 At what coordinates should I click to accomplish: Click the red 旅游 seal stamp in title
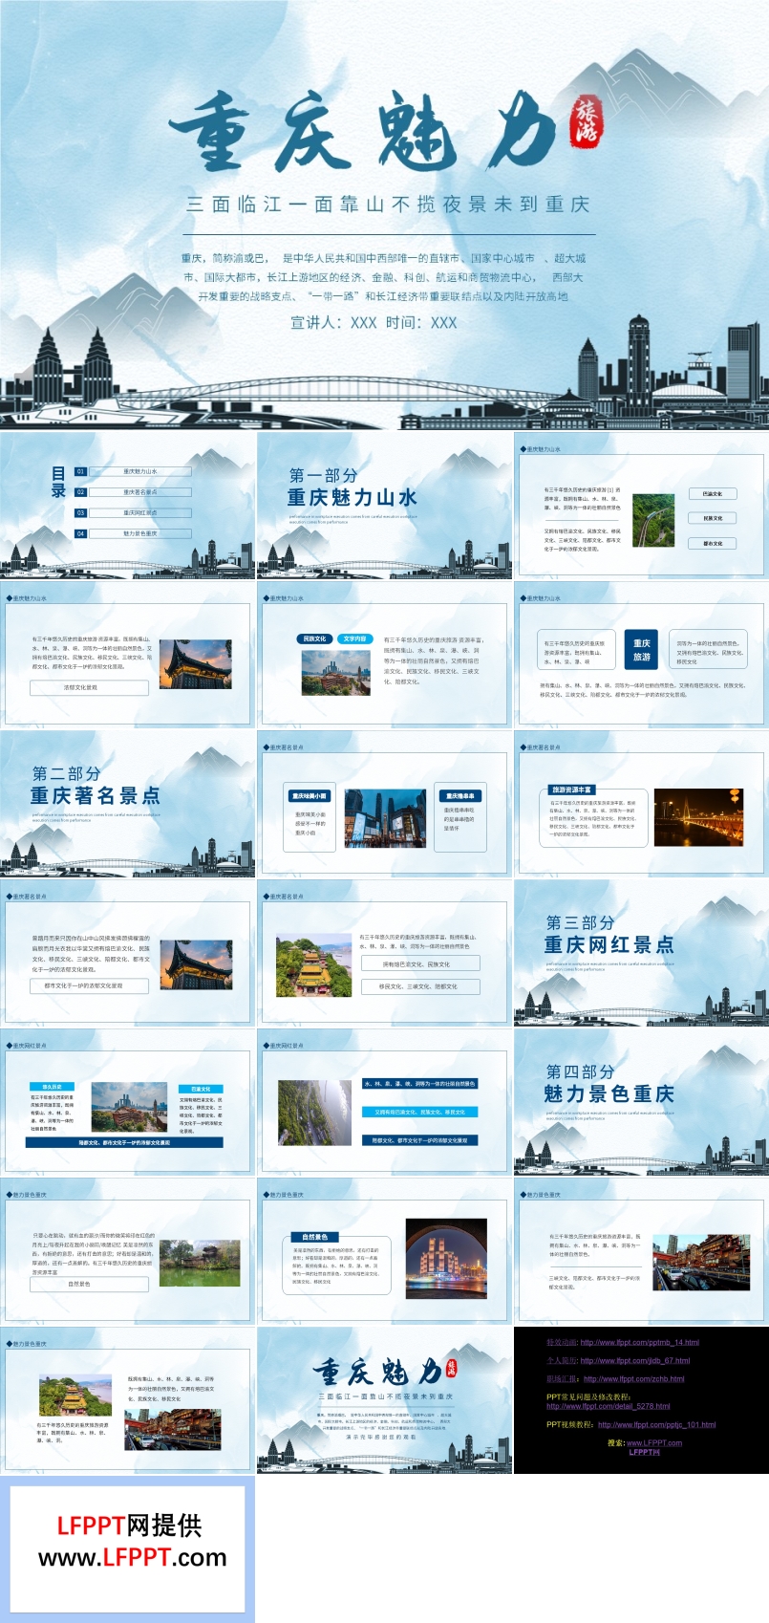point(585,122)
